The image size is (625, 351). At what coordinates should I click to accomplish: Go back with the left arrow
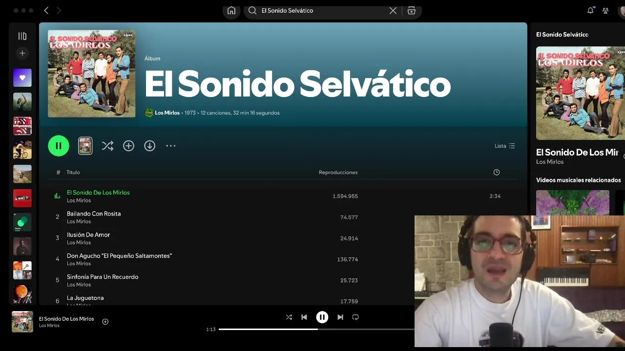point(46,10)
